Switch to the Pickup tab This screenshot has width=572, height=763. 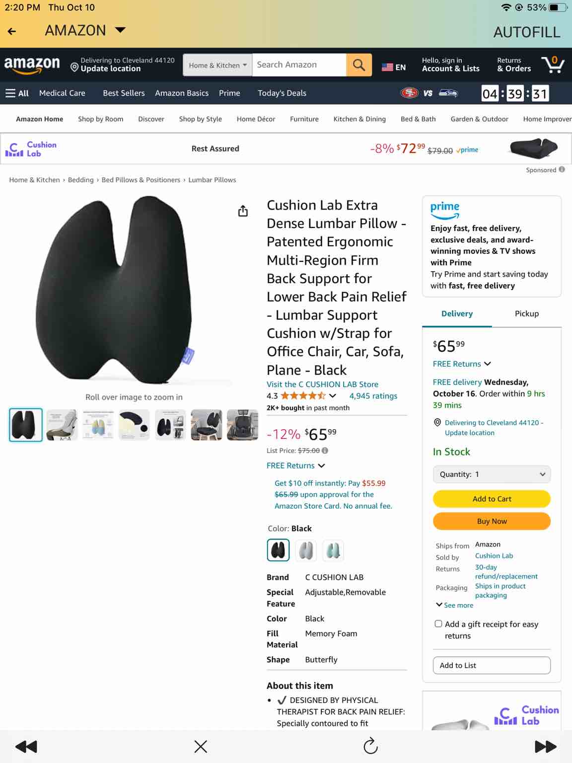tap(527, 313)
